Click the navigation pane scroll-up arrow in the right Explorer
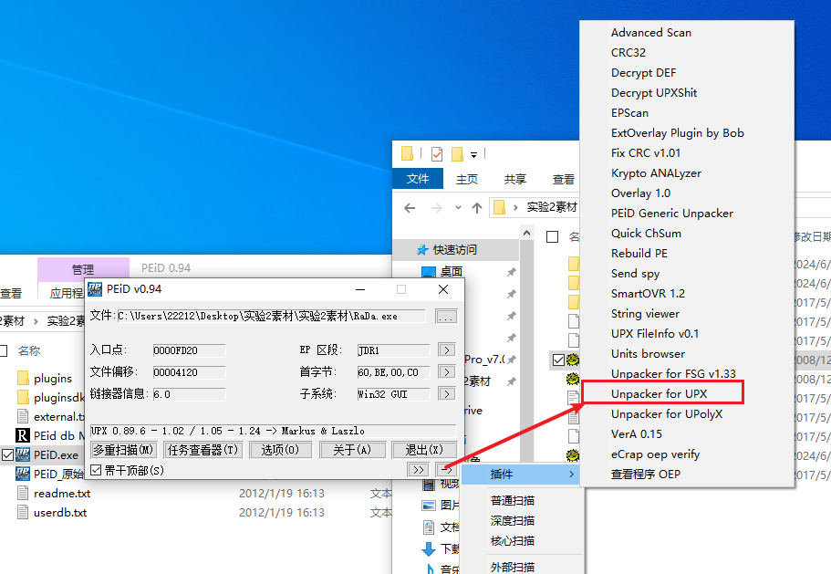The image size is (831, 574). pos(526,233)
